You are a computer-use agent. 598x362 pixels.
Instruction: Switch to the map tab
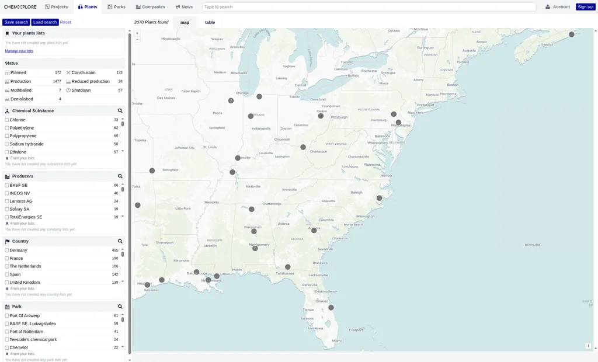coord(185,23)
